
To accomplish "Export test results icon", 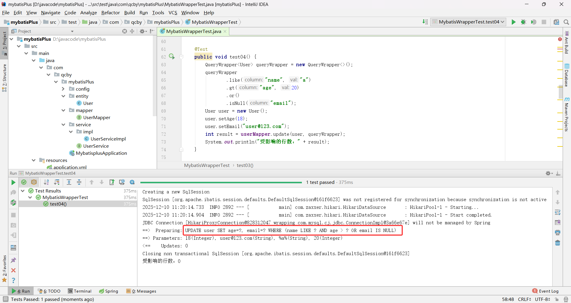I will pyautogui.click(x=112, y=182).
